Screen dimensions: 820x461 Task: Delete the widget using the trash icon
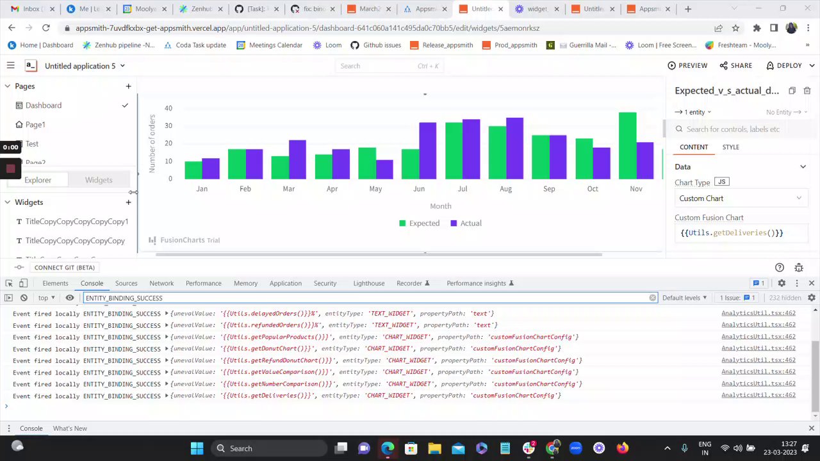pyautogui.click(x=807, y=91)
